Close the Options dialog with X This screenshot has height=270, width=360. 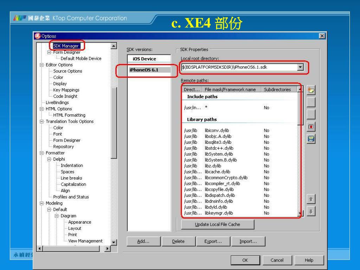coord(322,36)
